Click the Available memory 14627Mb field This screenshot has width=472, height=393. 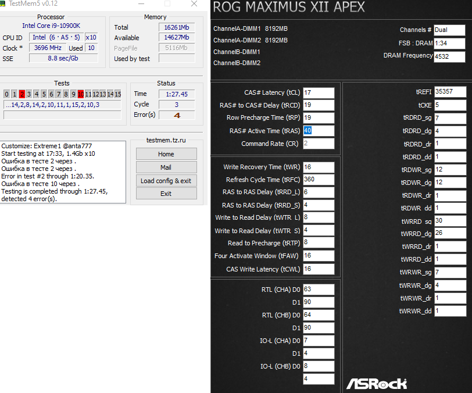click(177, 37)
